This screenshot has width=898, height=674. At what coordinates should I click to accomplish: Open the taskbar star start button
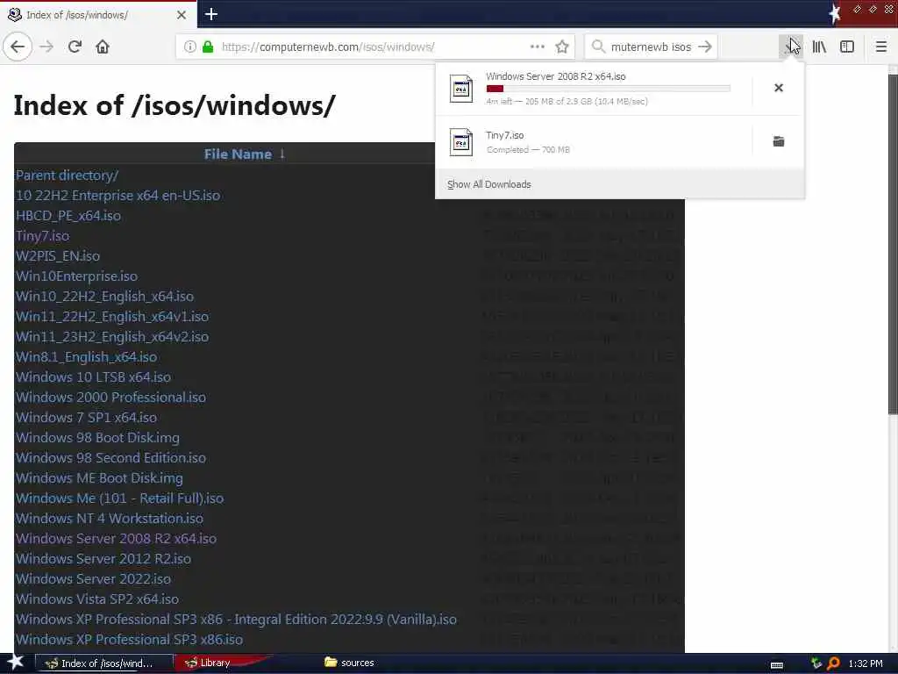click(15, 663)
